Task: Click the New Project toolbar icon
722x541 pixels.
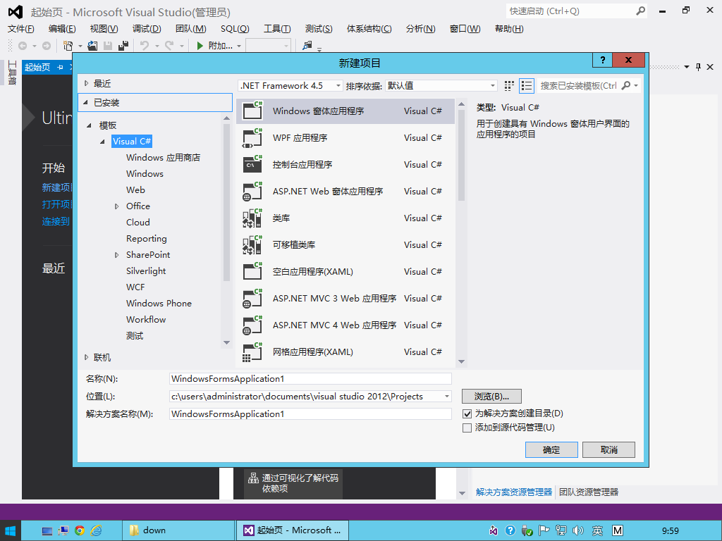Action: [68, 46]
